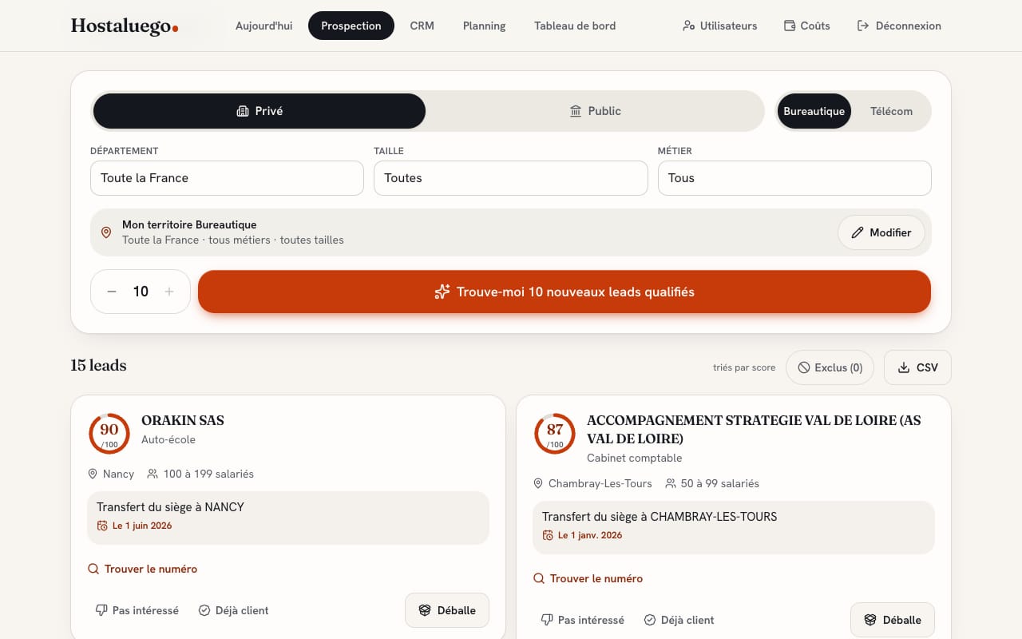Screen dimensions: 1022x639
Task: Switch to the Planning tab
Action: pyautogui.click(x=484, y=26)
